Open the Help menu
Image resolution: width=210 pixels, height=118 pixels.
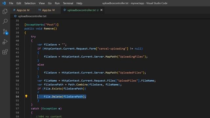tap(79, 3)
